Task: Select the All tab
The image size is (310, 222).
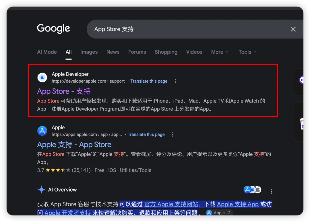Action: [69, 52]
